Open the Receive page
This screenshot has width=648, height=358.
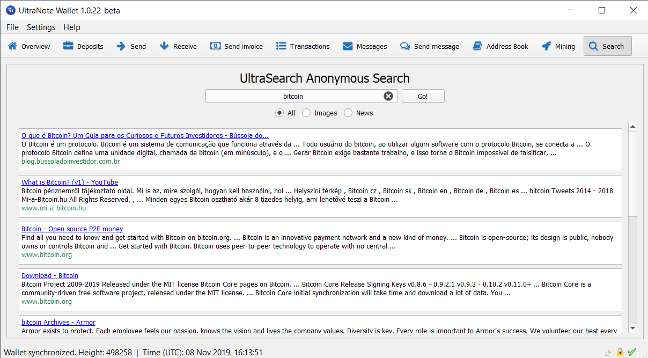pyautogui.click(x=179, y=46)
